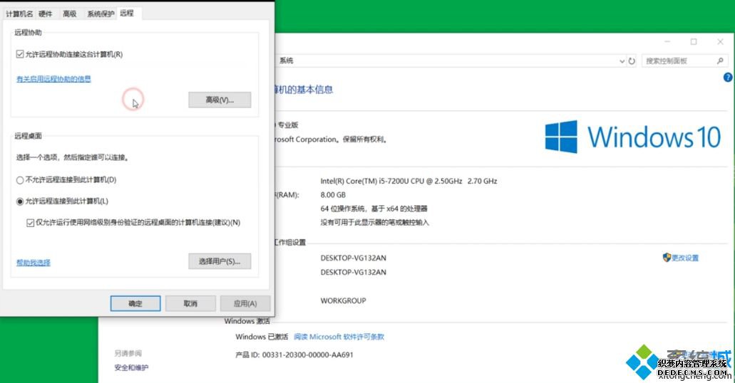Click the 更改设置 shield link
This screenshot has width=735, height=383.
pos(681,258)
